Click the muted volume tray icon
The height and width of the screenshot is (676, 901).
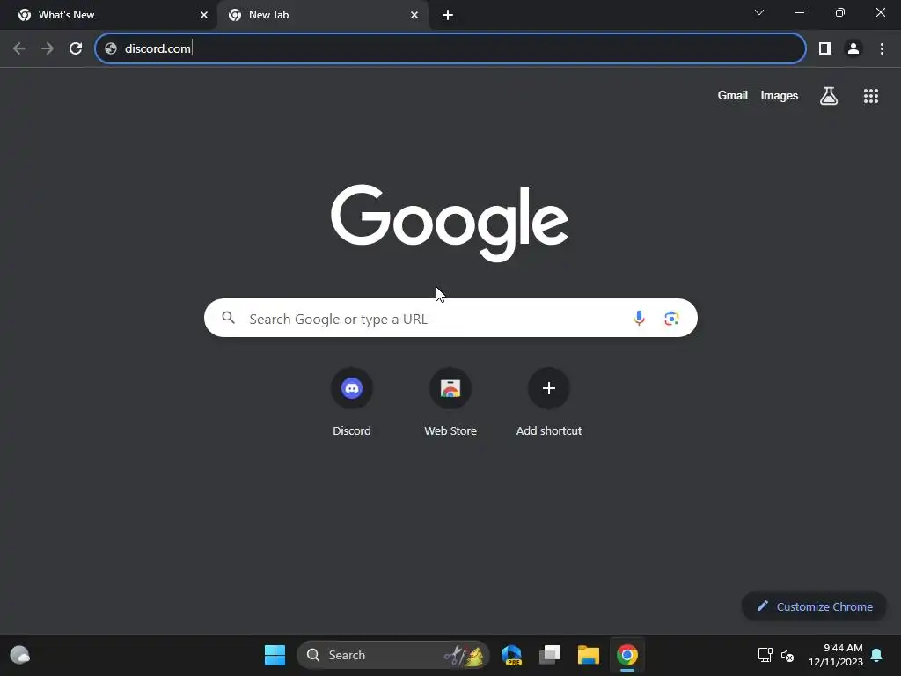pyautogui.click(x=787, y=655)
